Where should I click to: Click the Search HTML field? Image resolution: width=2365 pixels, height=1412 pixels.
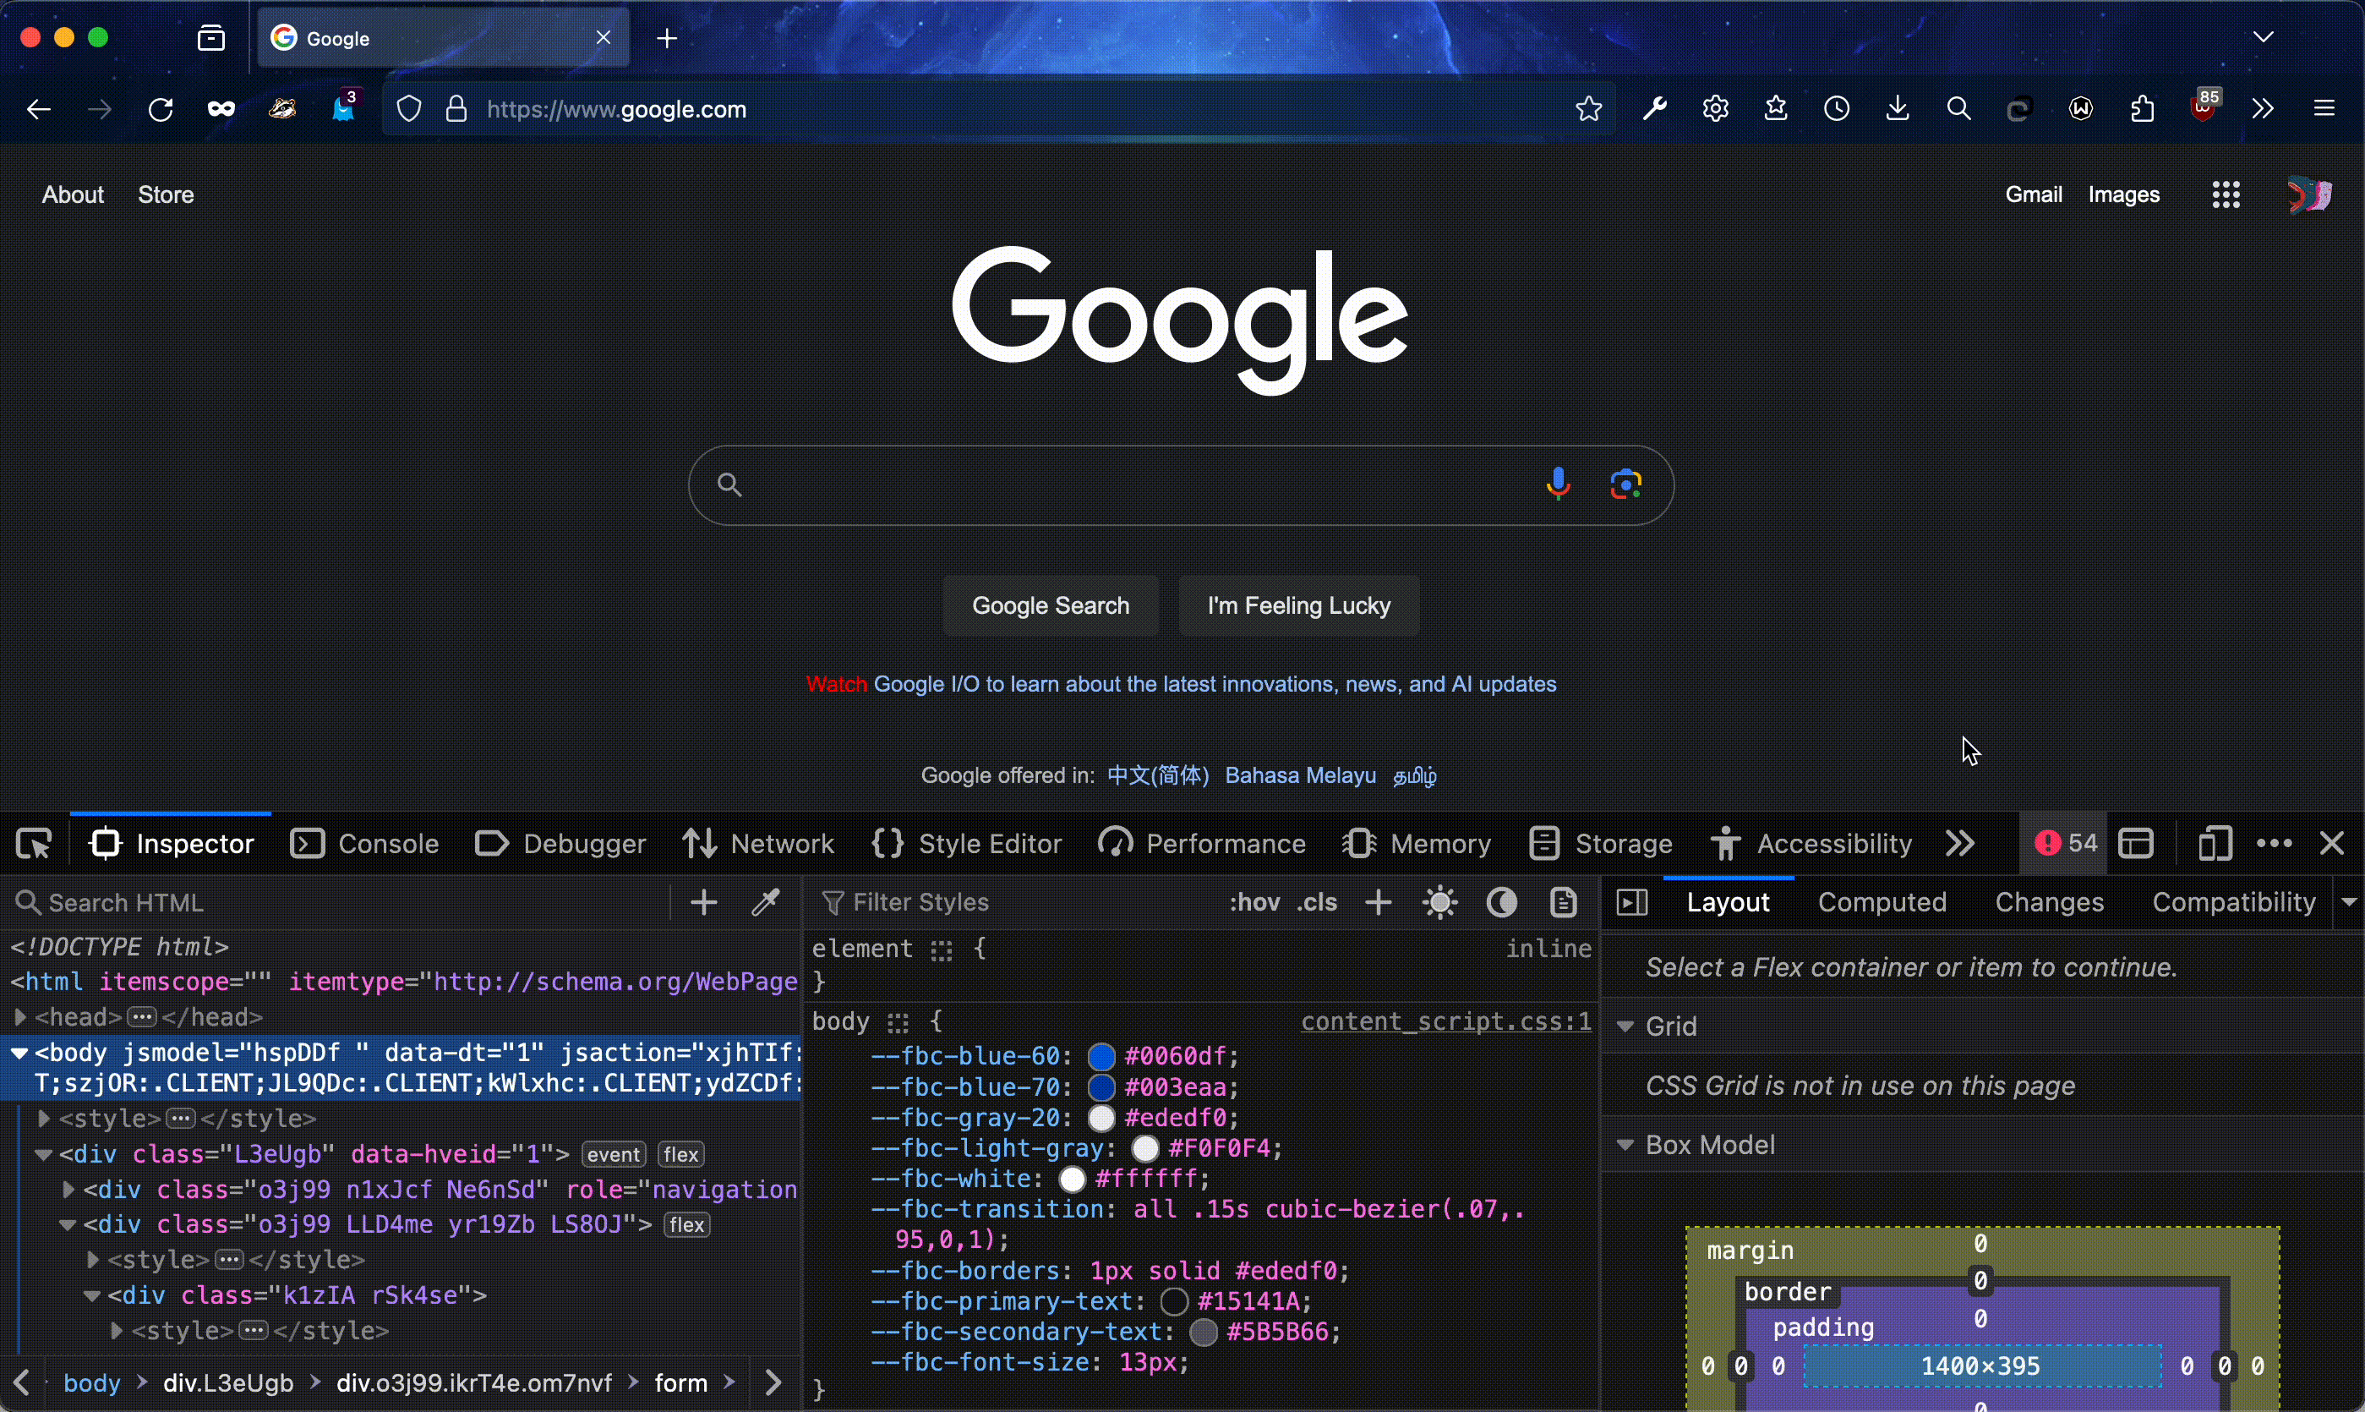[x=337, y=902]
